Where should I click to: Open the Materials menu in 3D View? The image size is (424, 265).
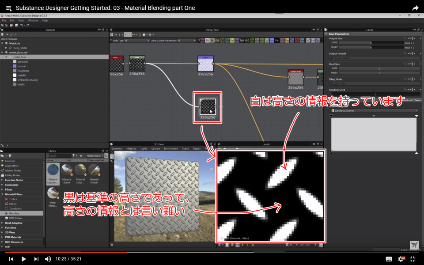point(132,149)
